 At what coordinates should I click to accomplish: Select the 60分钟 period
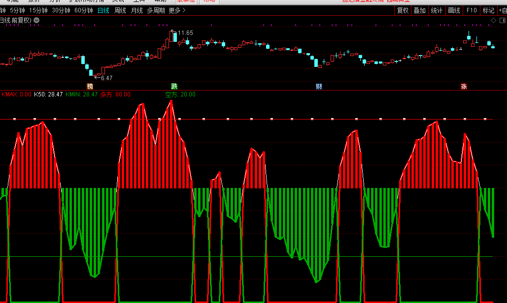84,10
